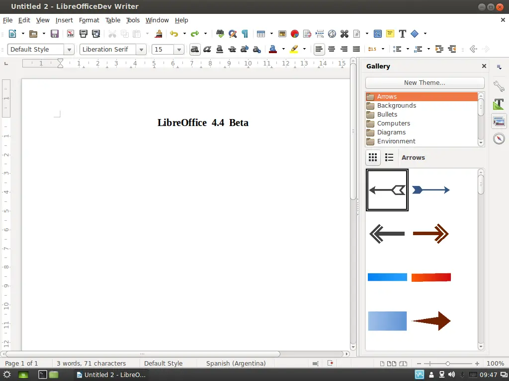This screenshot has width=509, height=381.
Task: Align paragraph left
Action: [319, 49]
